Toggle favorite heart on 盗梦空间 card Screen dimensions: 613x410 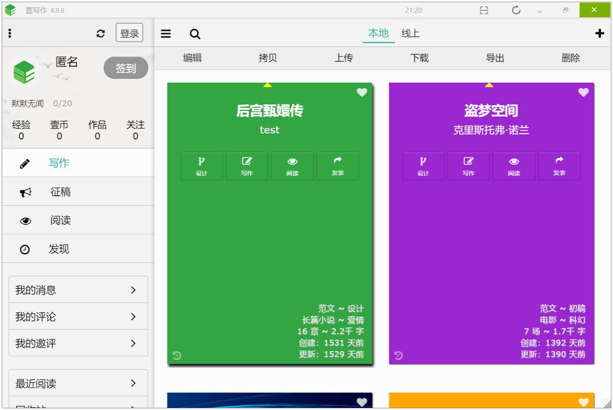584,92
